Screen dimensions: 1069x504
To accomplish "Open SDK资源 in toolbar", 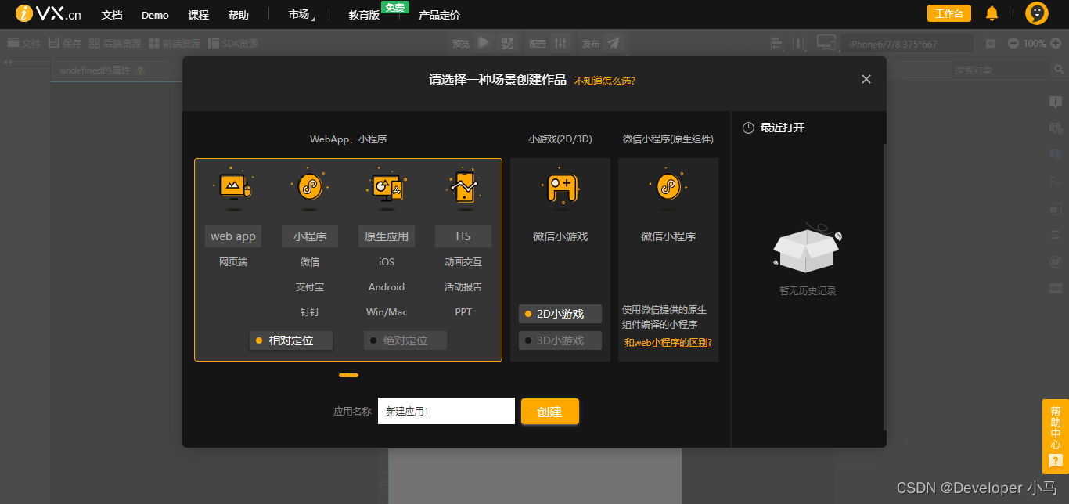I will [x=233, y=43].
